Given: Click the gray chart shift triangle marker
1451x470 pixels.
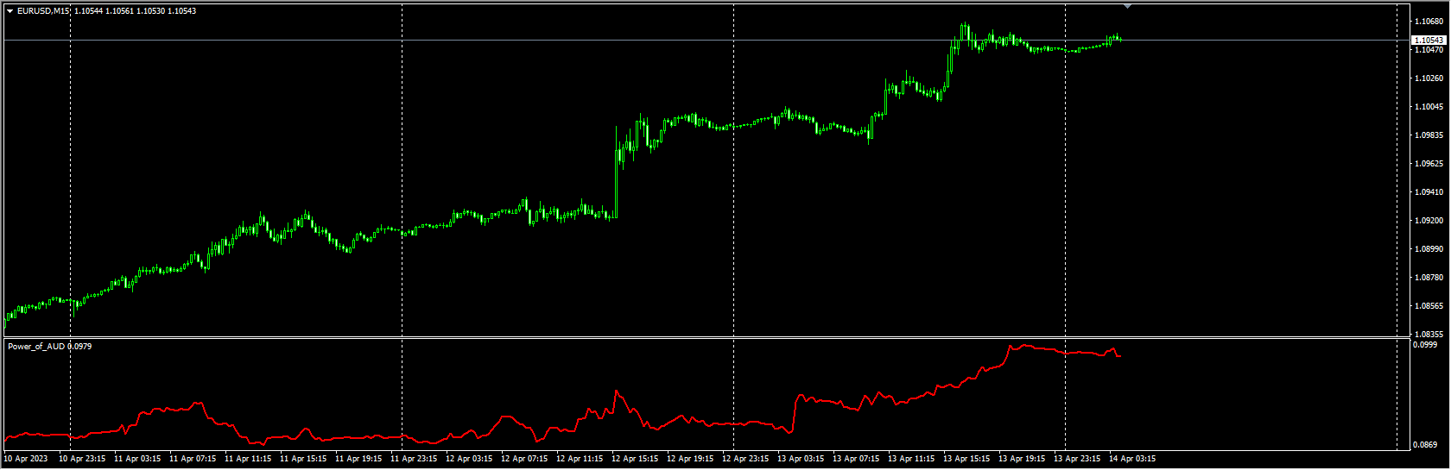Looking at the screenshot, I should tap(1127, 6).
